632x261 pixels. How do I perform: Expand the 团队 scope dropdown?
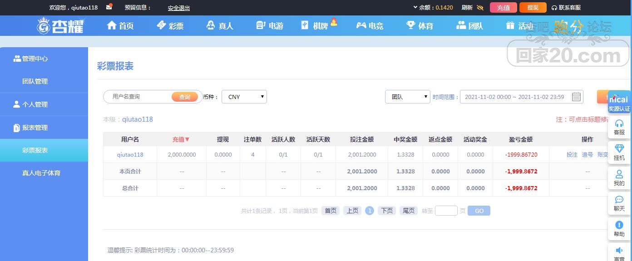coord(408,97)
